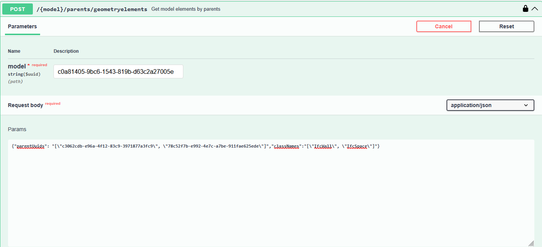
Task: Place cursor on classNames key in JSON
Action: coord(286,146)
